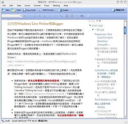Open an existing post with Open icon
Viewport: 128px width, 124px height.
tap(13, 10)
